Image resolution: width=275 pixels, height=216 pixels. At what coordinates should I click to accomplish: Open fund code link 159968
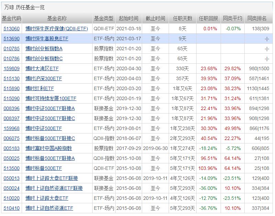point(11,129)
